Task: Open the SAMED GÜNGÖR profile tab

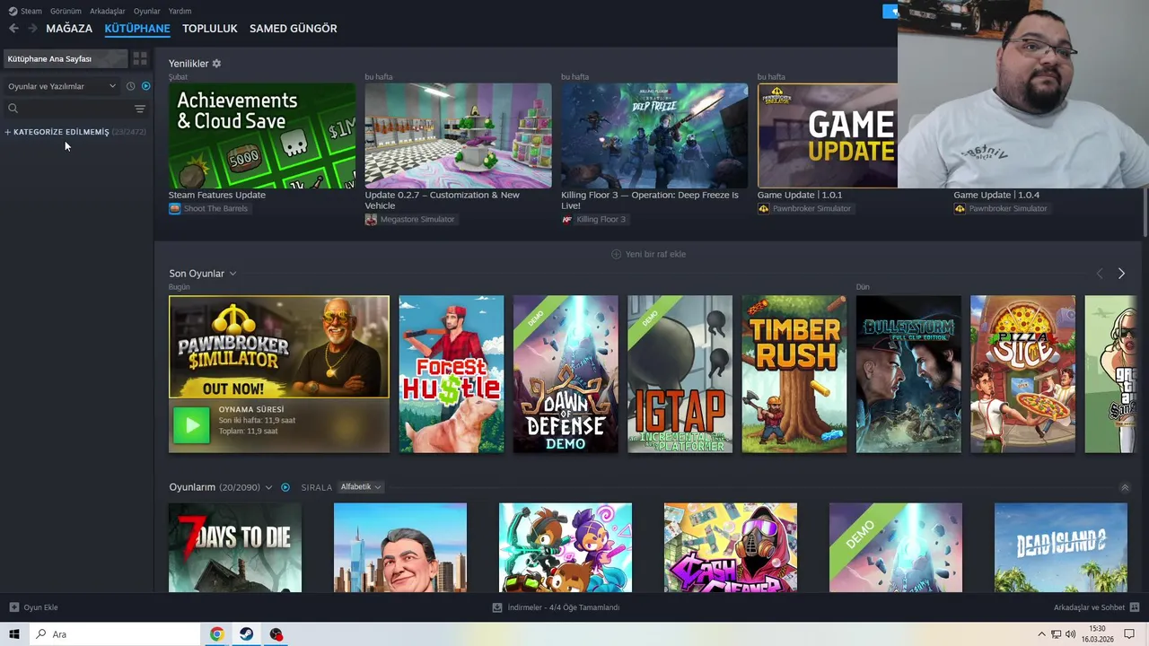Action: (294, 29)
